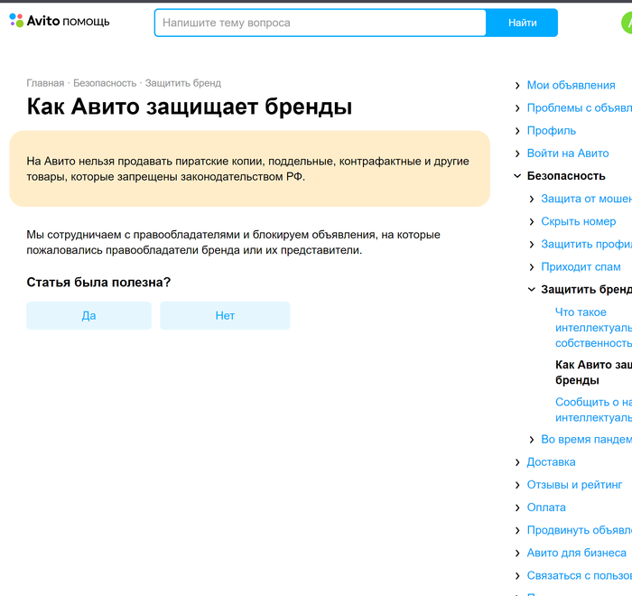
Task: Expand chevron next to Войти на Авито
Action: (x=517, y=154)
